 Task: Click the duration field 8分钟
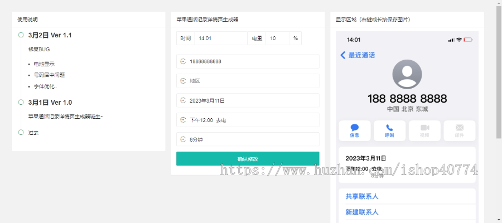click(x=248, y=139)
